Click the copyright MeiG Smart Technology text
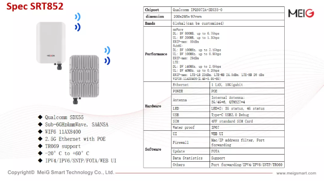This screenshot has height=187, width=324. (61, 172)
